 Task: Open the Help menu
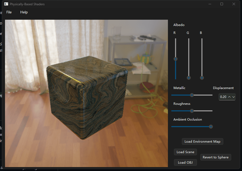pos(24,12)
